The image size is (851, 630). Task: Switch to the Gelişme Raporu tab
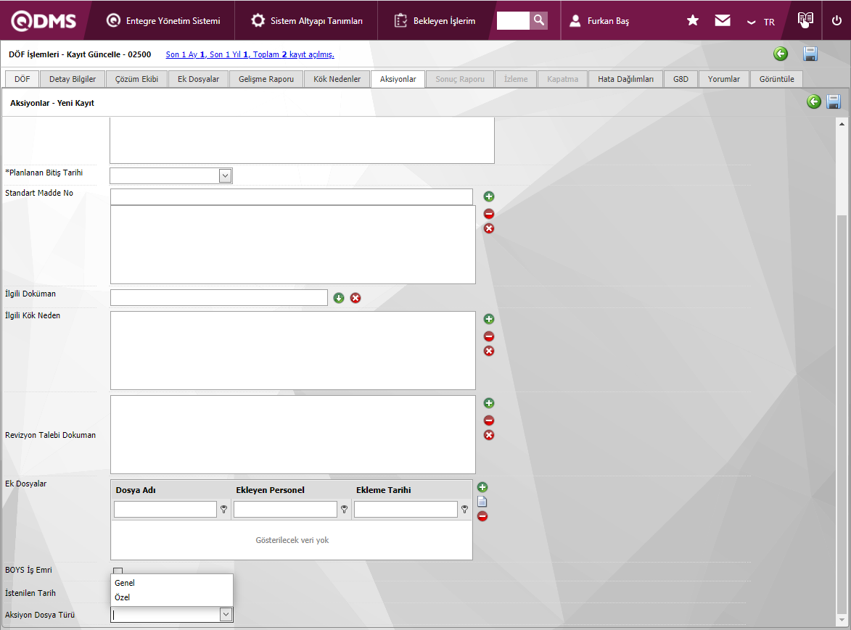point(266,78)
